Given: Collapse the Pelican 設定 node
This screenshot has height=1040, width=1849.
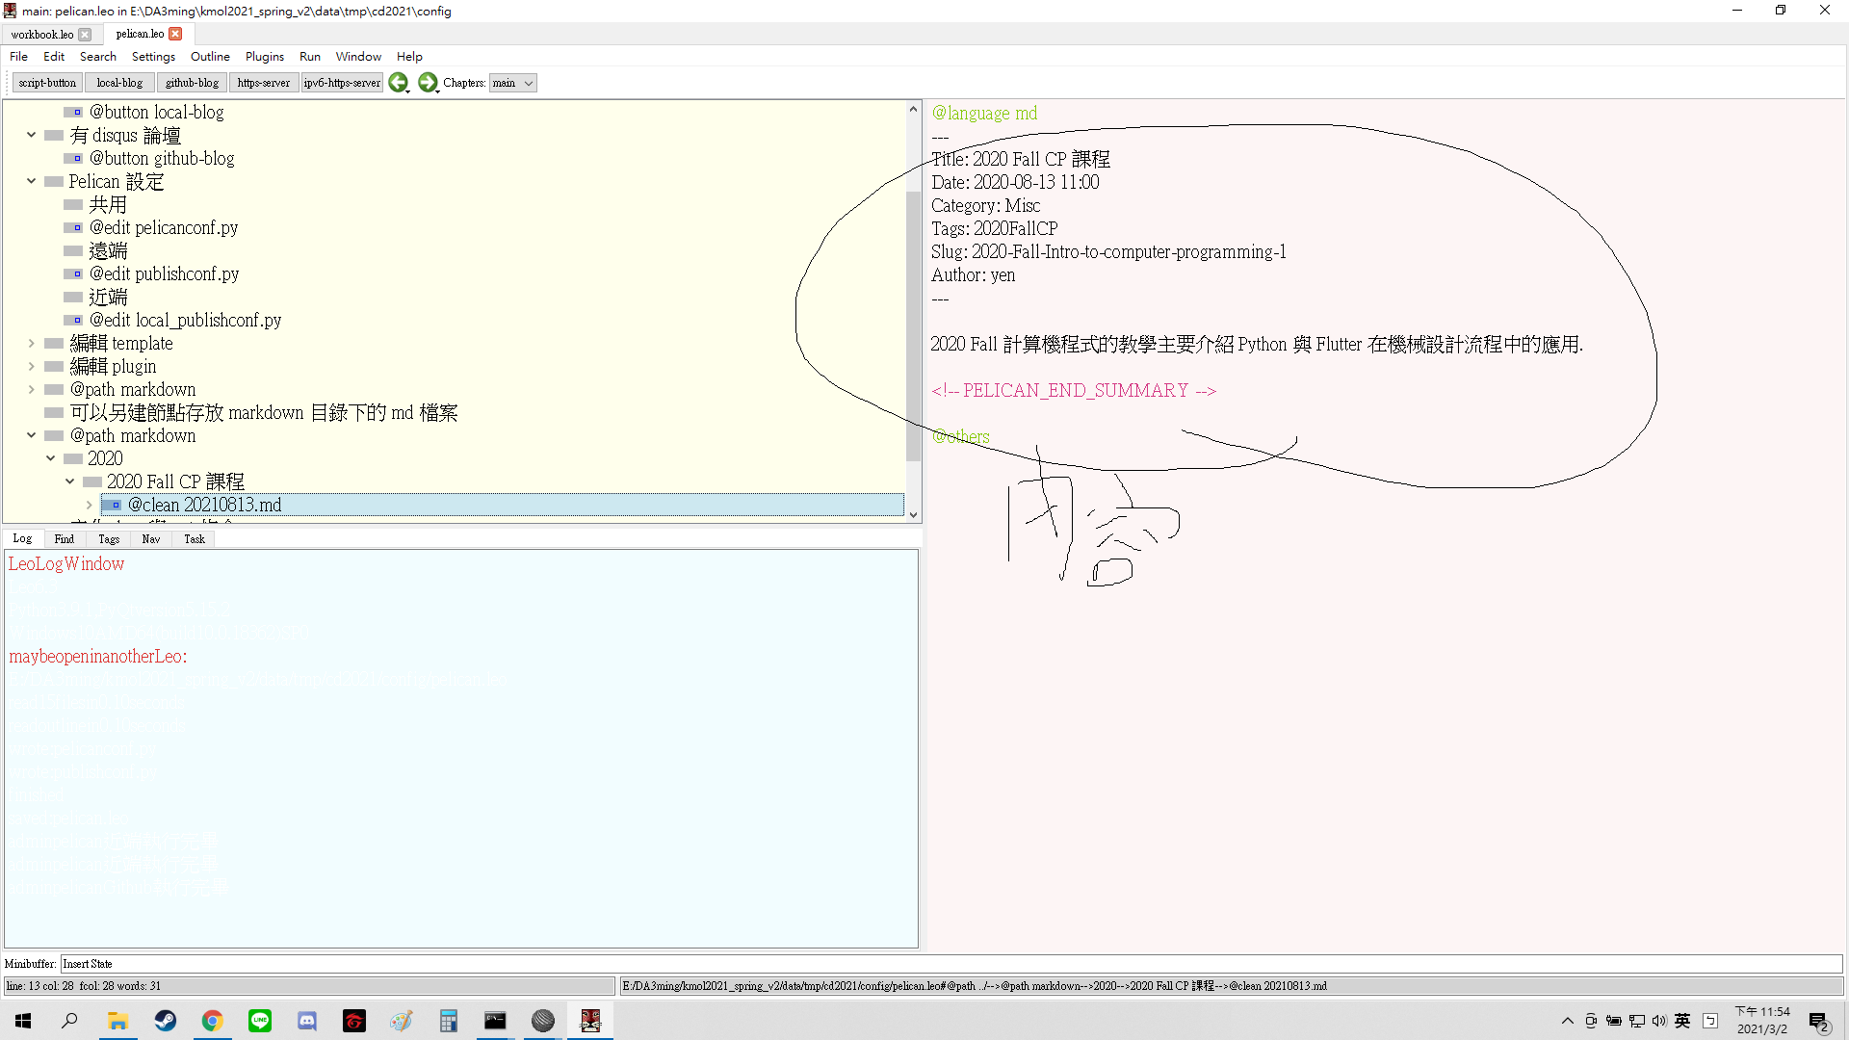Looking at the screenshot, I should 32,181.
